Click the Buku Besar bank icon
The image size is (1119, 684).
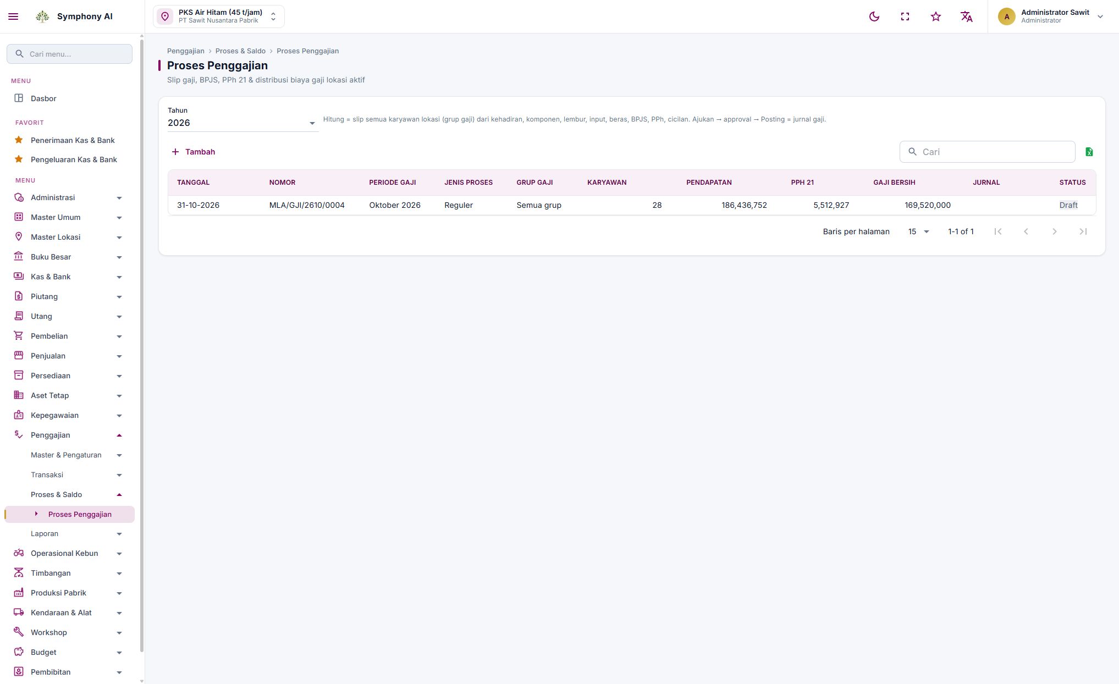(x=19, y=257)
